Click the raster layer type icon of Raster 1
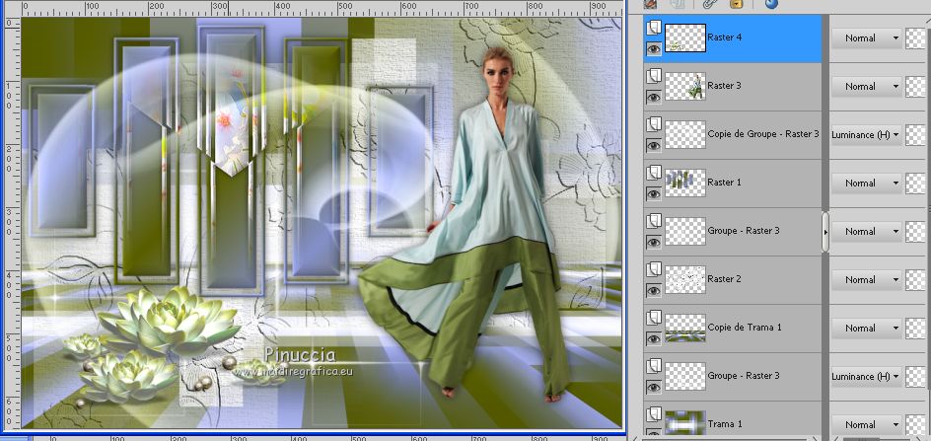 (x=654, y=173)
